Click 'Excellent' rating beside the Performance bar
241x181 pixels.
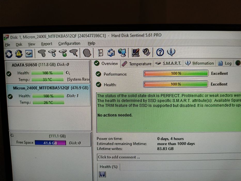click(219, 73)
